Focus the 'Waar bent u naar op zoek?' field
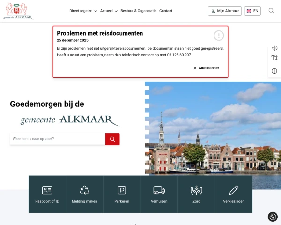This screenshot has height=225, width=281. coord(58,139)
